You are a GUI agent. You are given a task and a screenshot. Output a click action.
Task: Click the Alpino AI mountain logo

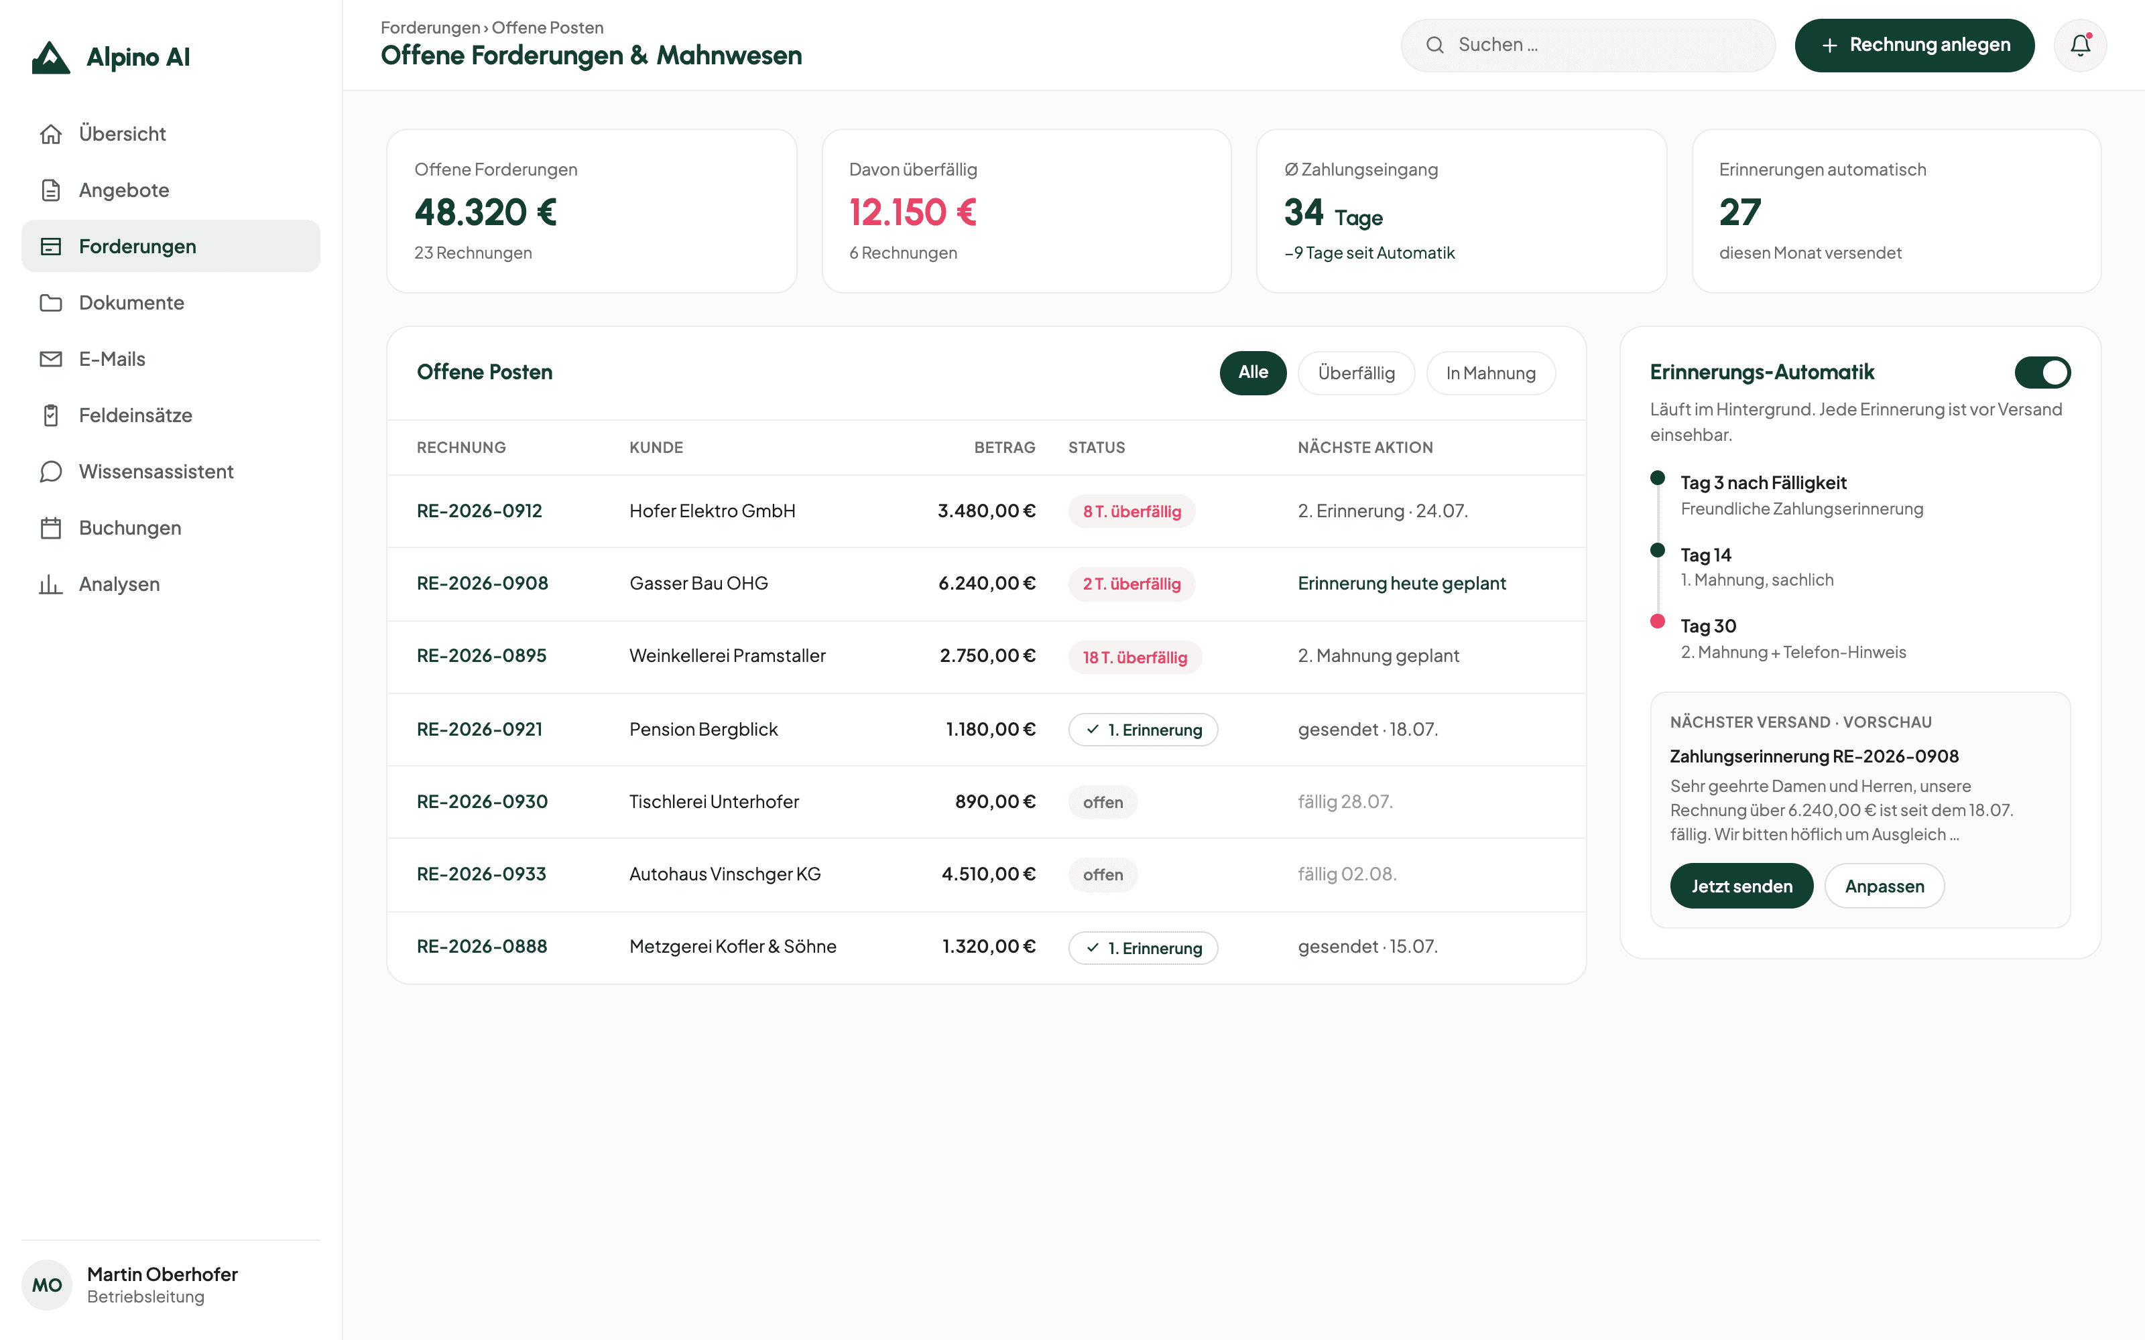50,58
